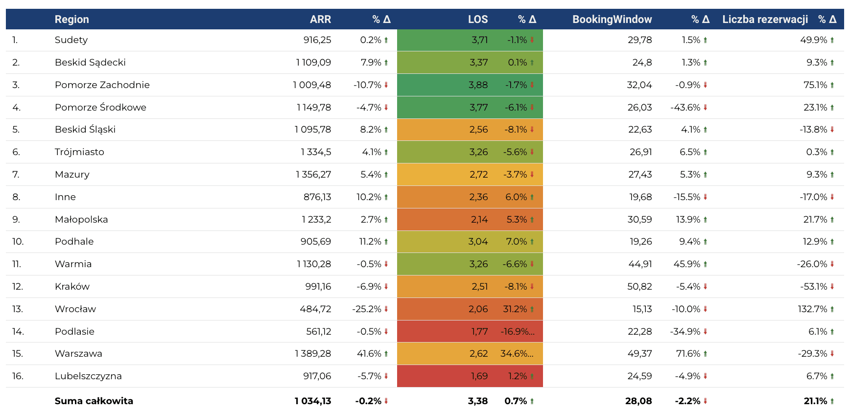The image size is (850, 412).
Task: Select the down arrow beside Kraków -53.1%
Action: (832, 287)
